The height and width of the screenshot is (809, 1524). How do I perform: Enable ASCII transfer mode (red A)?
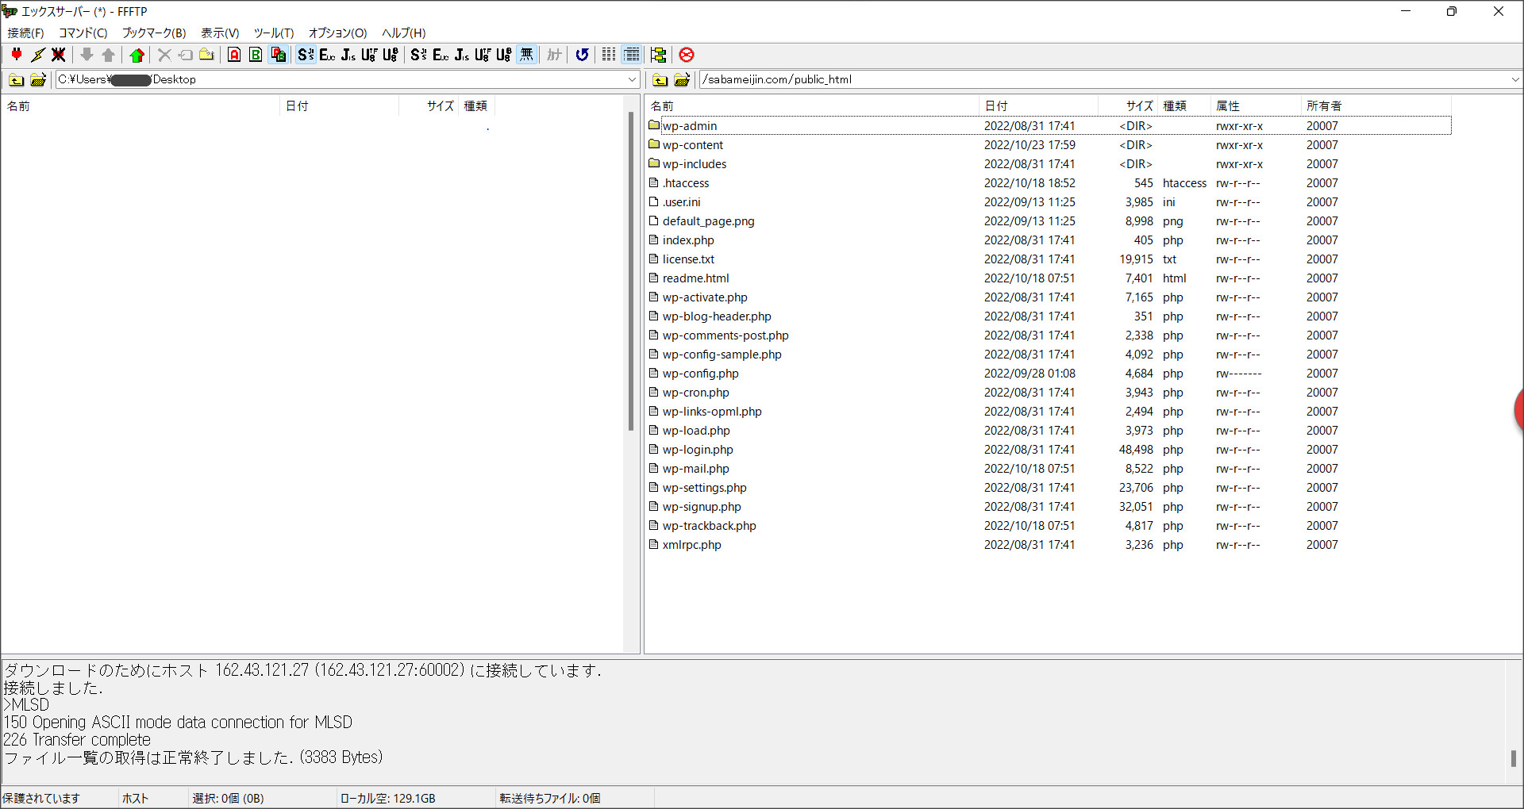point(234,55)
